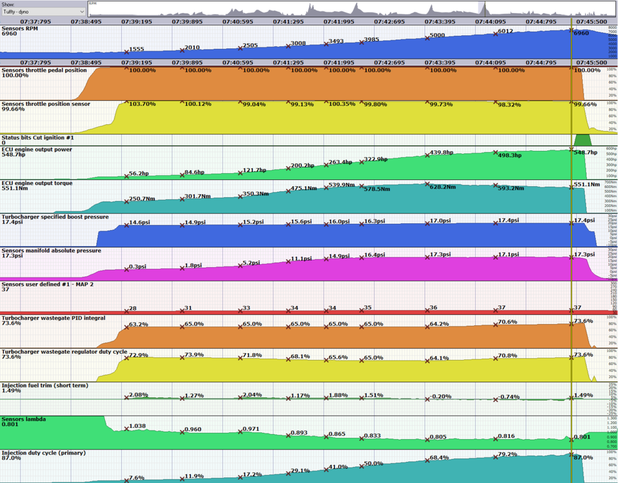Click the "Turbocharger wastegate regulator duty cycle" label

pyautogui.click(x=64, y=352)
